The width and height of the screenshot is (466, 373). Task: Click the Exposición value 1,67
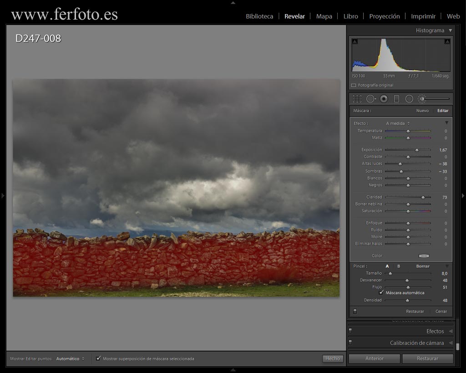coord(443,150)
